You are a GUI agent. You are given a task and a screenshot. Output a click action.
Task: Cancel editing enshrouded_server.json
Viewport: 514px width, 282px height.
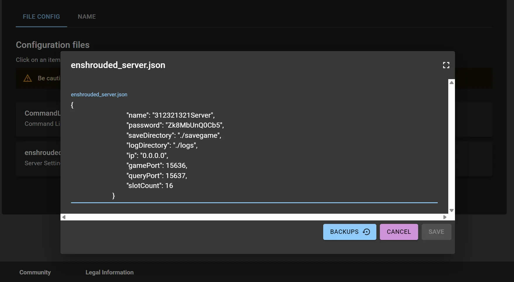click(399, 232)
